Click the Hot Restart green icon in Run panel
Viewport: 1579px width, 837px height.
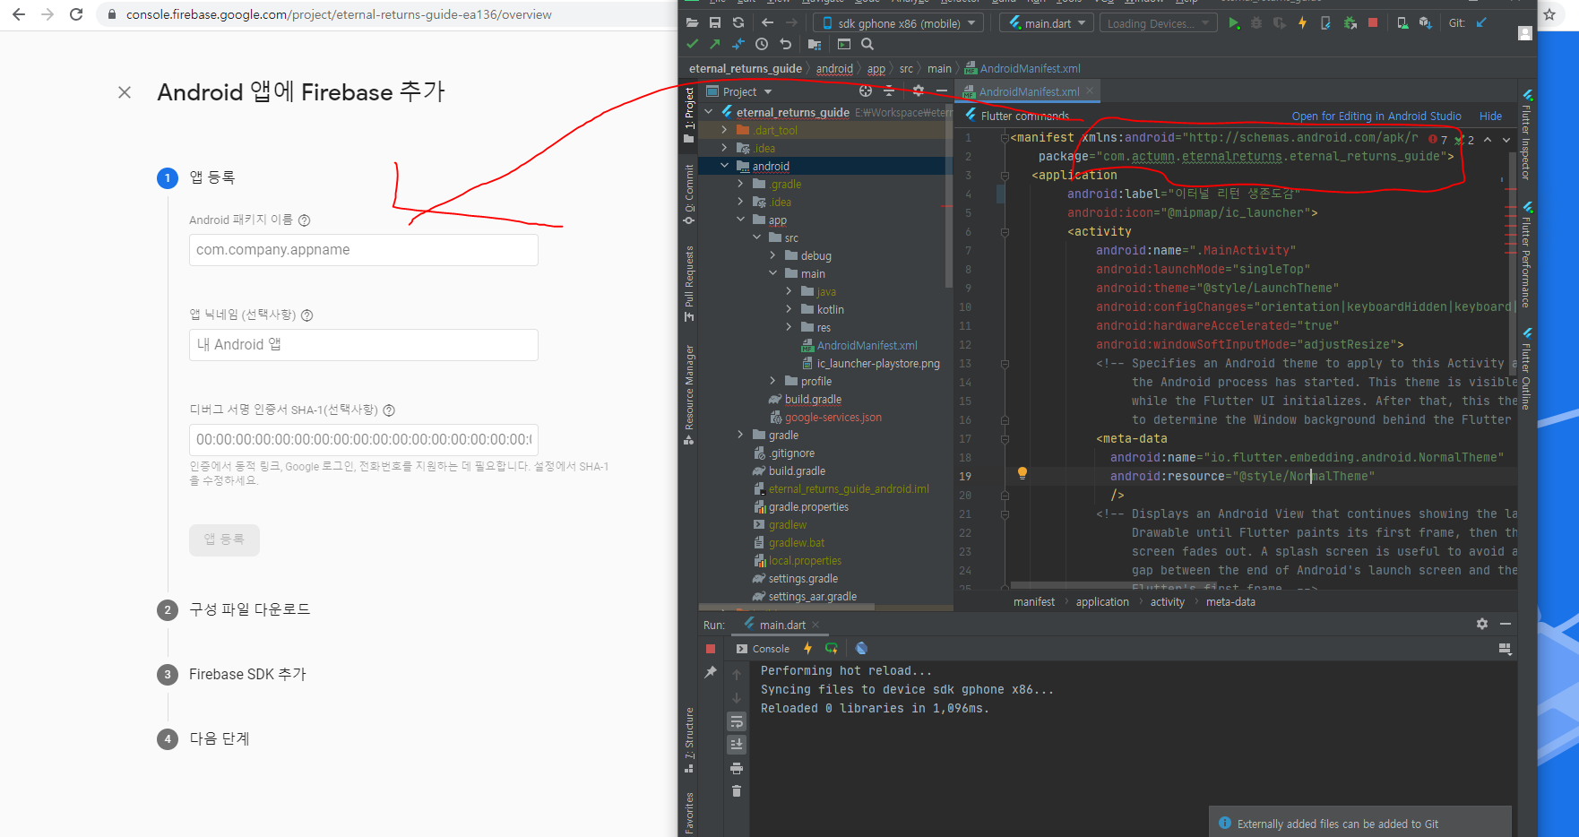(x=832, y=648)
